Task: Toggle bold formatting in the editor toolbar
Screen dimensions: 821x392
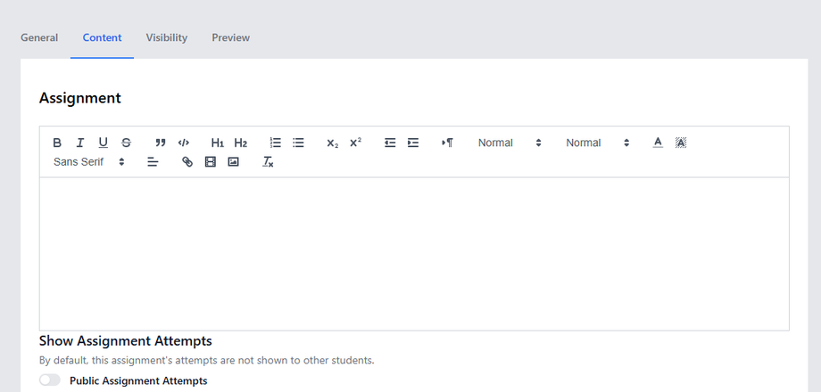Action: click(x=57, y=143)
